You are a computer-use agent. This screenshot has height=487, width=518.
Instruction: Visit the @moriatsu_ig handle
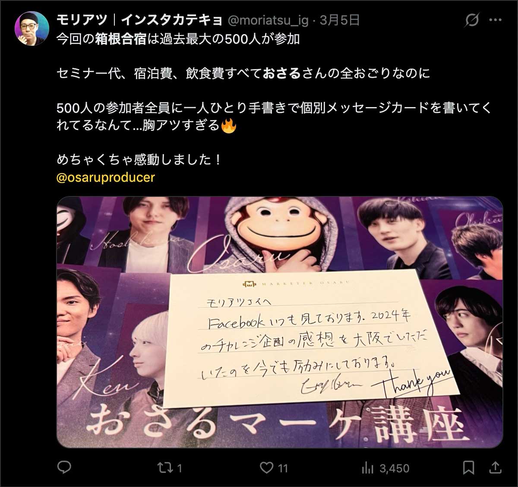pos(268,20)
